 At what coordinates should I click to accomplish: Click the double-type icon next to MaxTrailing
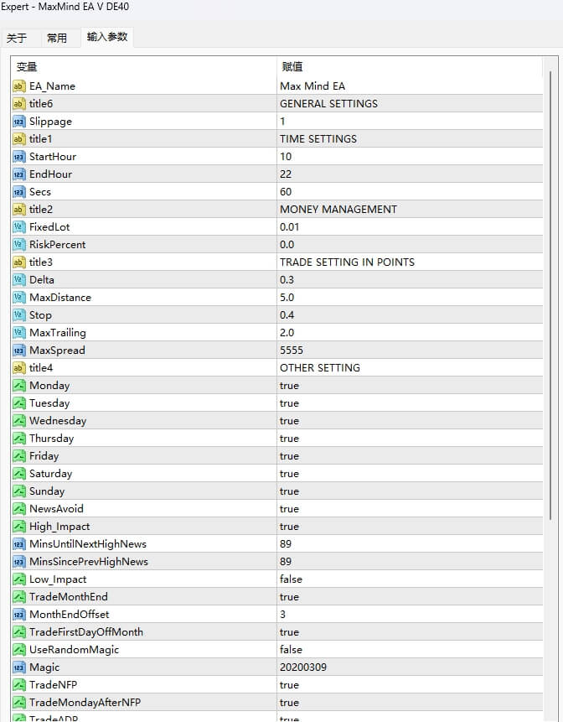[x=18, y=332]
